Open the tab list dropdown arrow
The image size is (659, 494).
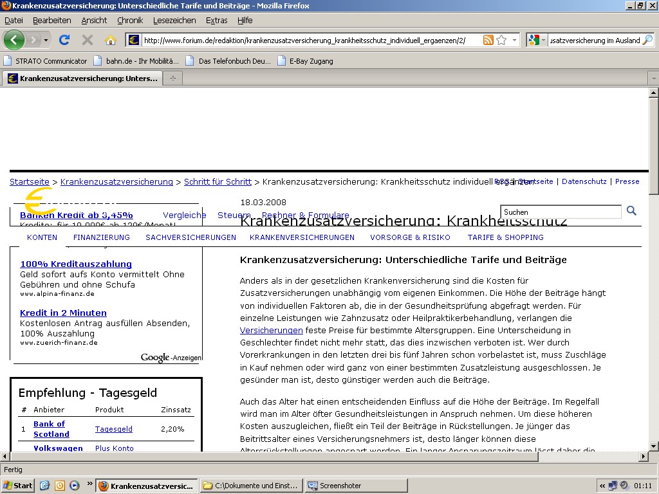pyautogui.click(x=653, y=78)
